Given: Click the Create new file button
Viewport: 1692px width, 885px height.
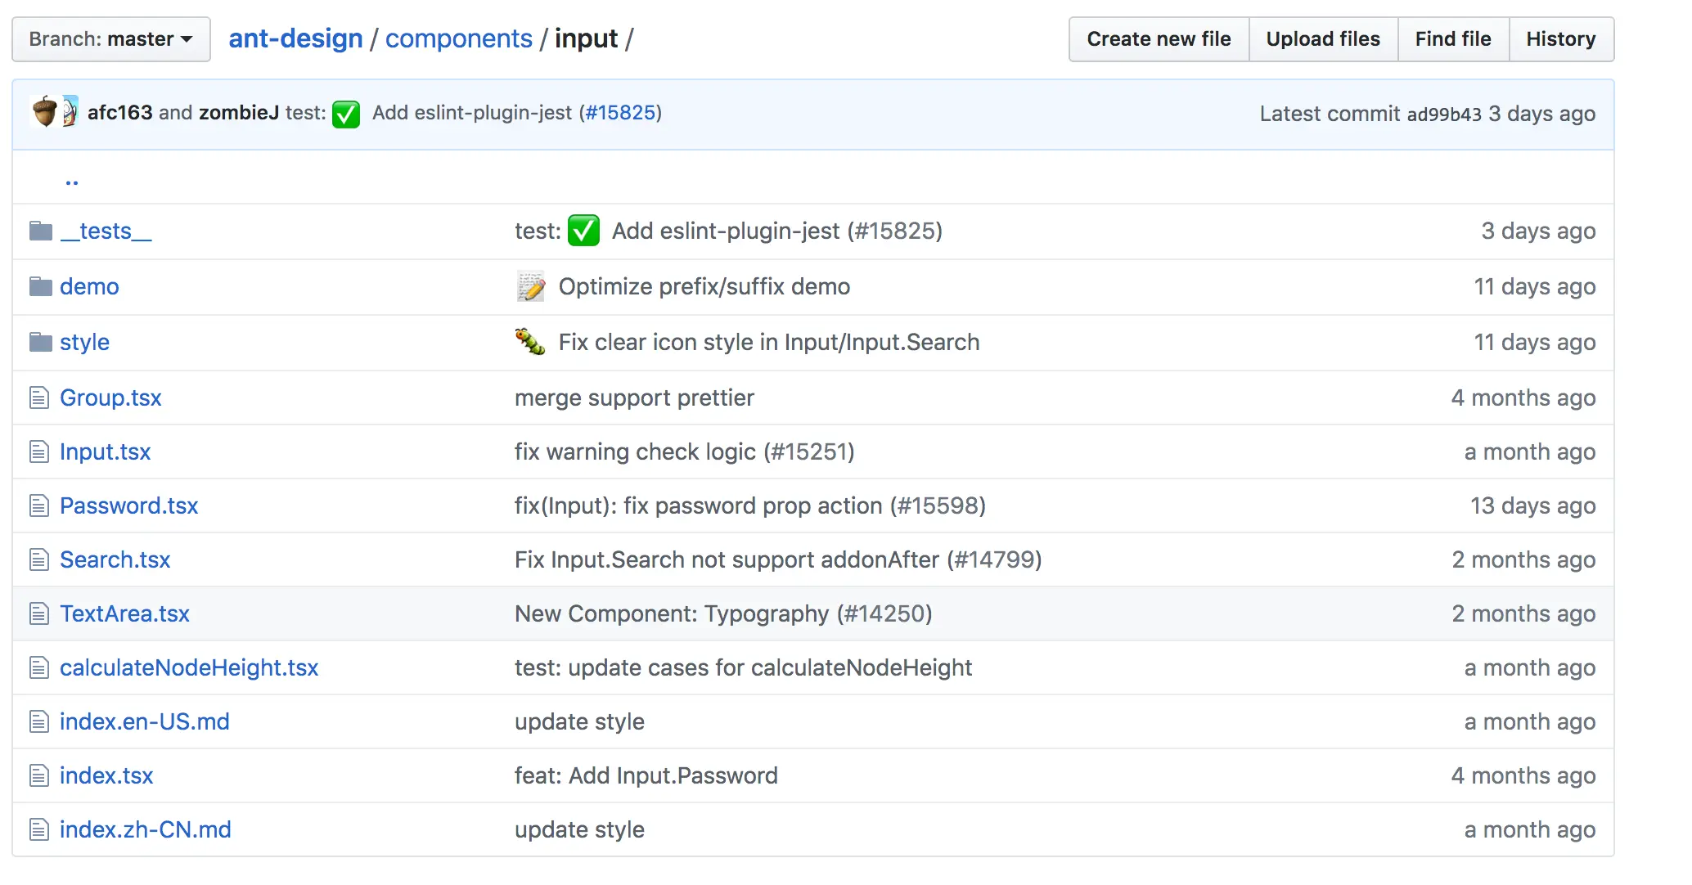Looking at the screenshot, I should click(1159, 39).
